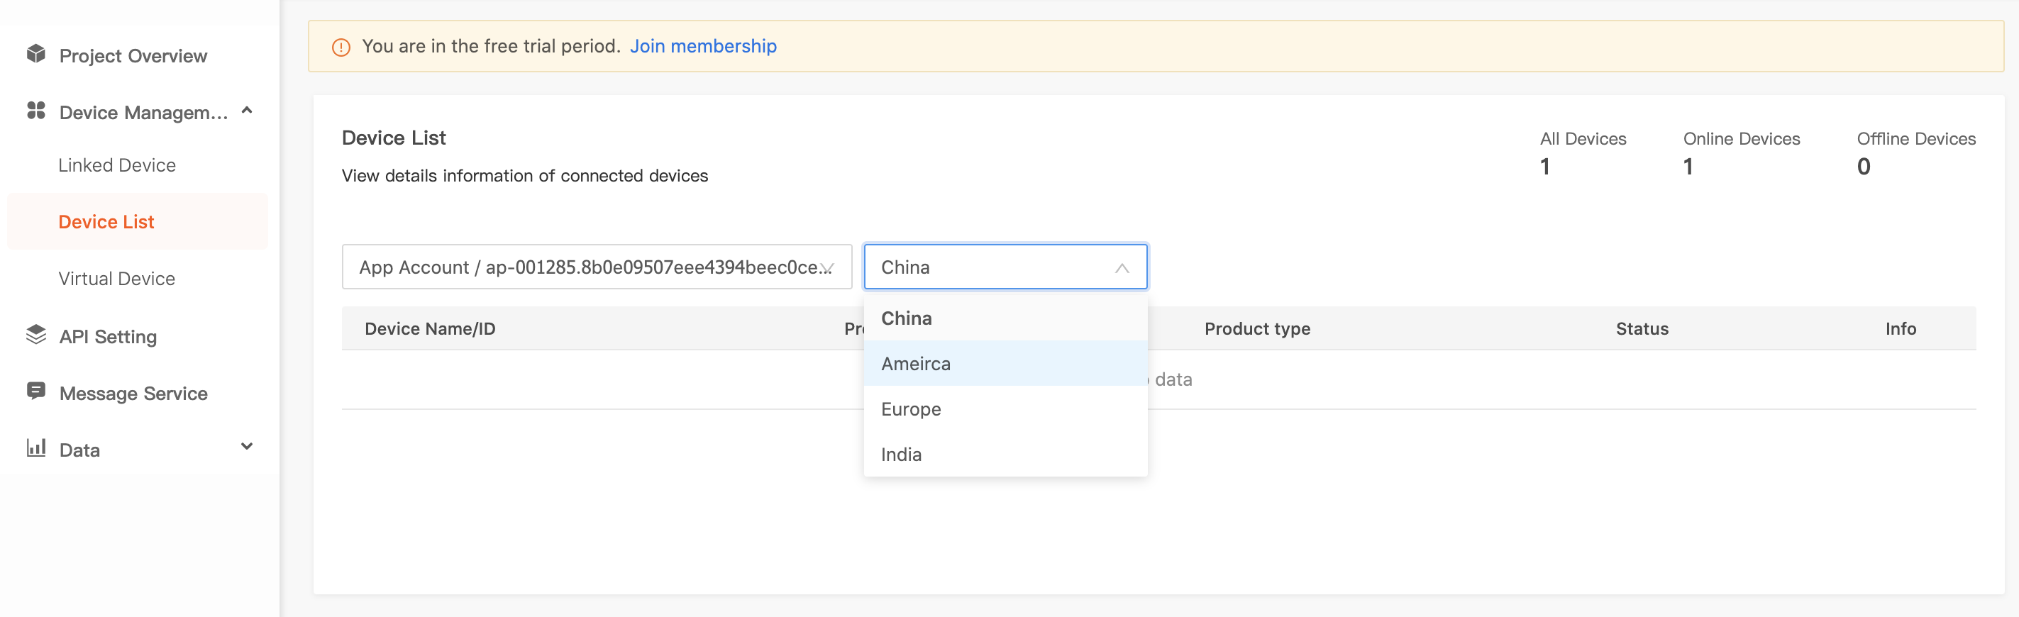Click the Device Management grid icon
This screenshot has width=2019, height=617.
tap(36, 111)
